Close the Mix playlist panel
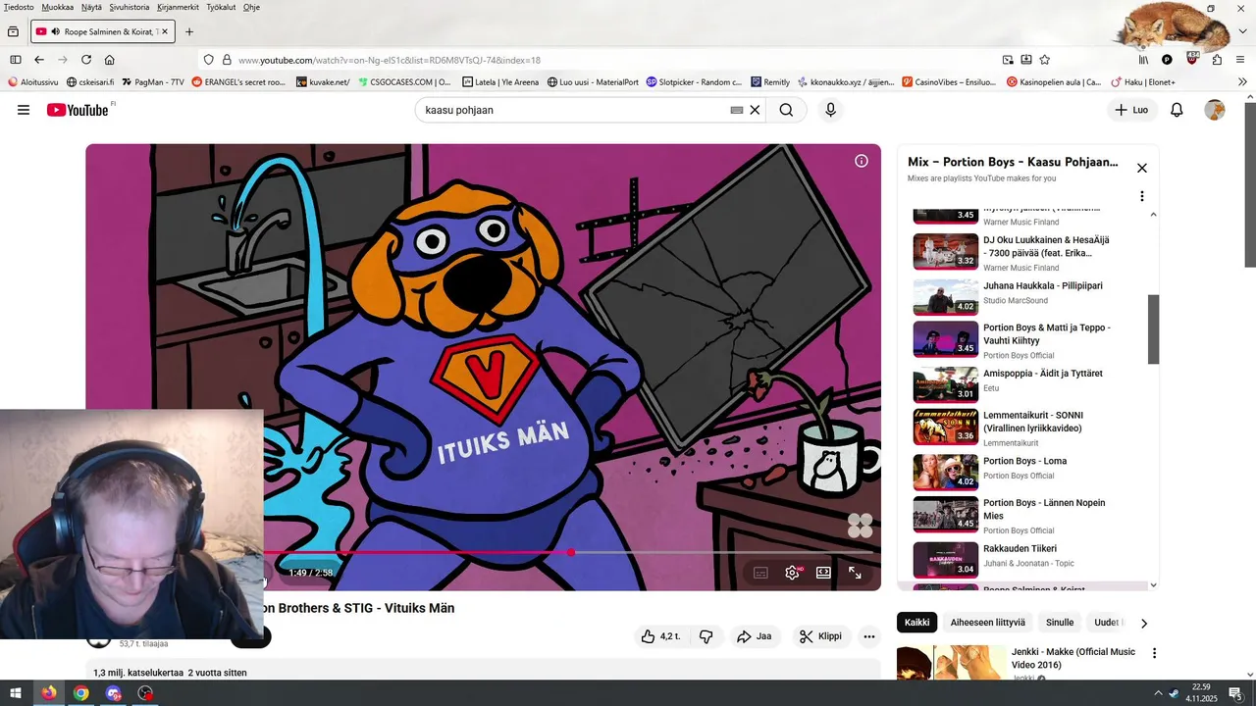Screen dimensions: 1256x706 tap(1142, 168)
